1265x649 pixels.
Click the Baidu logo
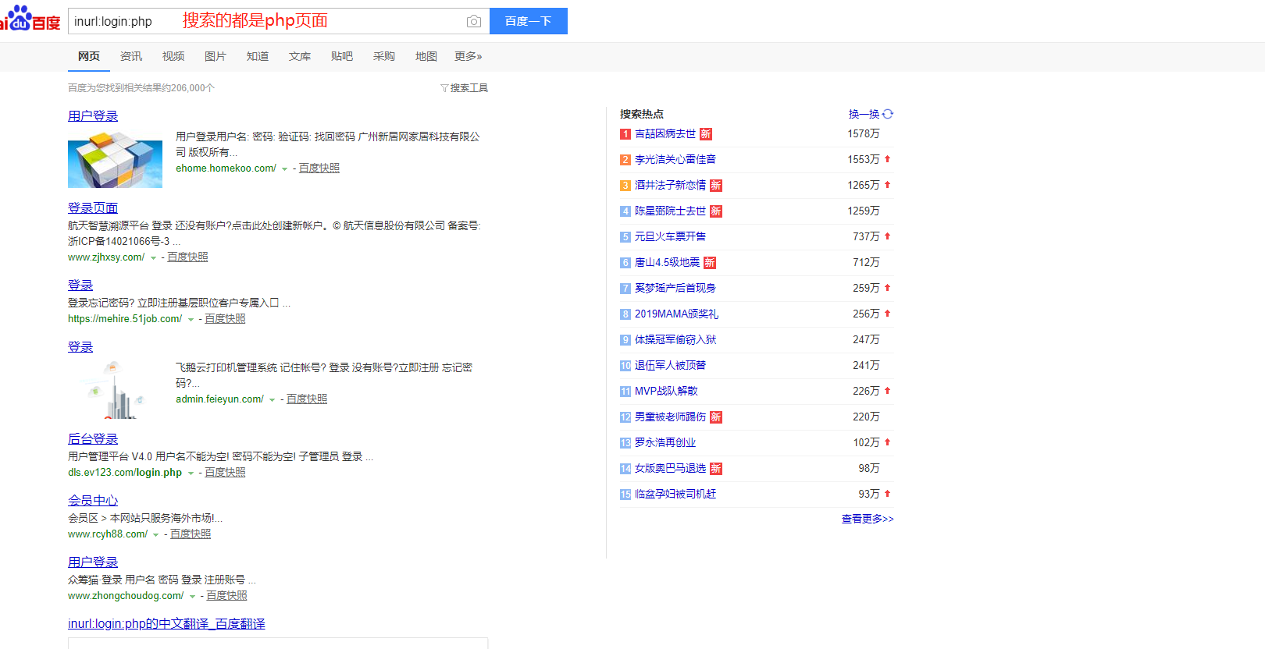pos(30,19)
